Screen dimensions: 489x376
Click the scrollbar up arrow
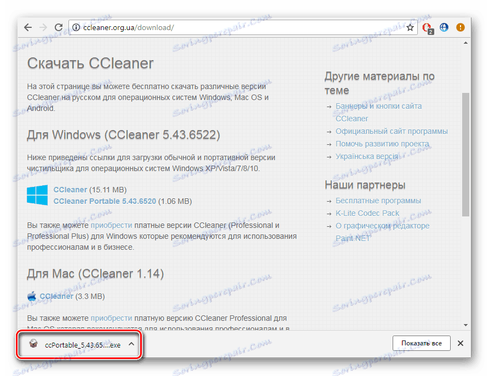click(465, 43)
